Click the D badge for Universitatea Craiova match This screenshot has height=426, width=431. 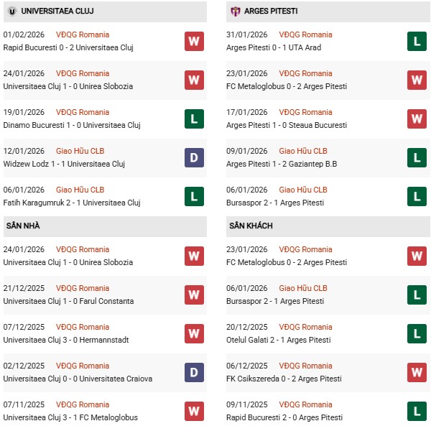coord(194,372)
